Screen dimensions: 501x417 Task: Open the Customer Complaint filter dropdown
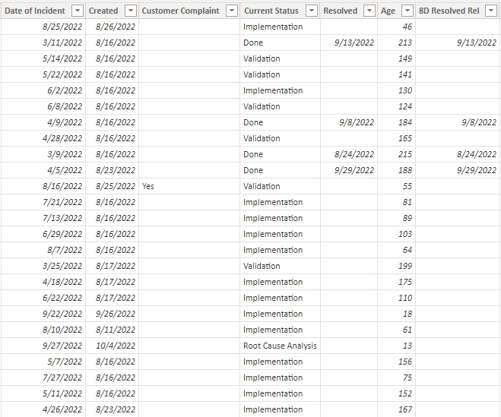click(232, 11)
